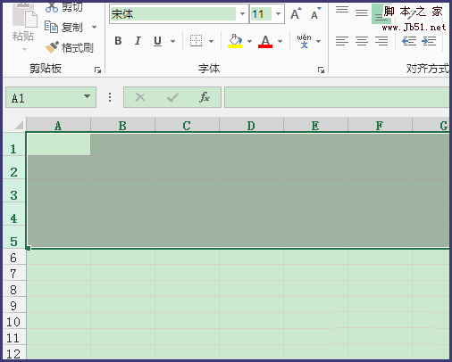Click font size box showing 11

261,13
